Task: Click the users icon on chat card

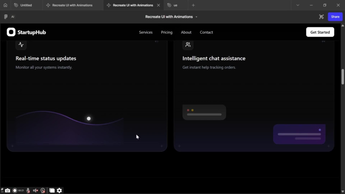Action: tap(188, 44)
